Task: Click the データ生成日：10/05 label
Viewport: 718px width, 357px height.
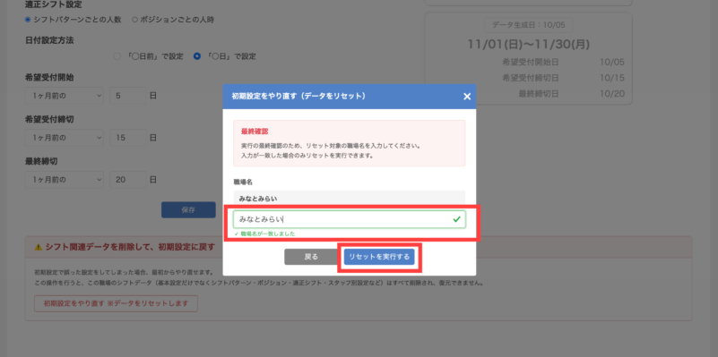Action: pyautogui.click(x=529, y=25)
